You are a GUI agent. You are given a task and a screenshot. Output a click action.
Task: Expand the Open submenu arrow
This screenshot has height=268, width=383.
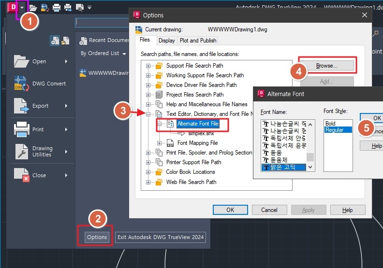(66, 61)
